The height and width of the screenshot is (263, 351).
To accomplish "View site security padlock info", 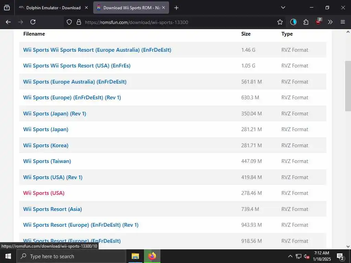I will [78, 22].
